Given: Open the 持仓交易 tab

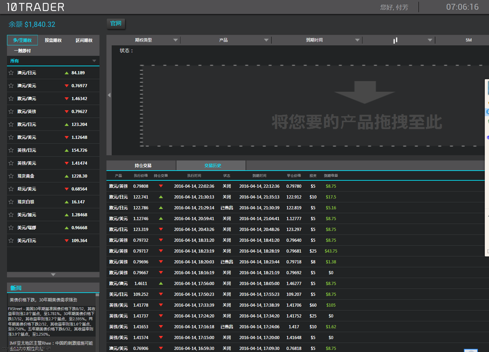Looking at the screenshot, I should coord(141,165).
